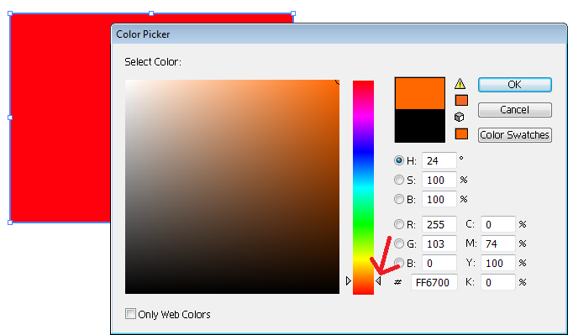
Task: Open Color Swatches button
Action: [x=515, y=135]
